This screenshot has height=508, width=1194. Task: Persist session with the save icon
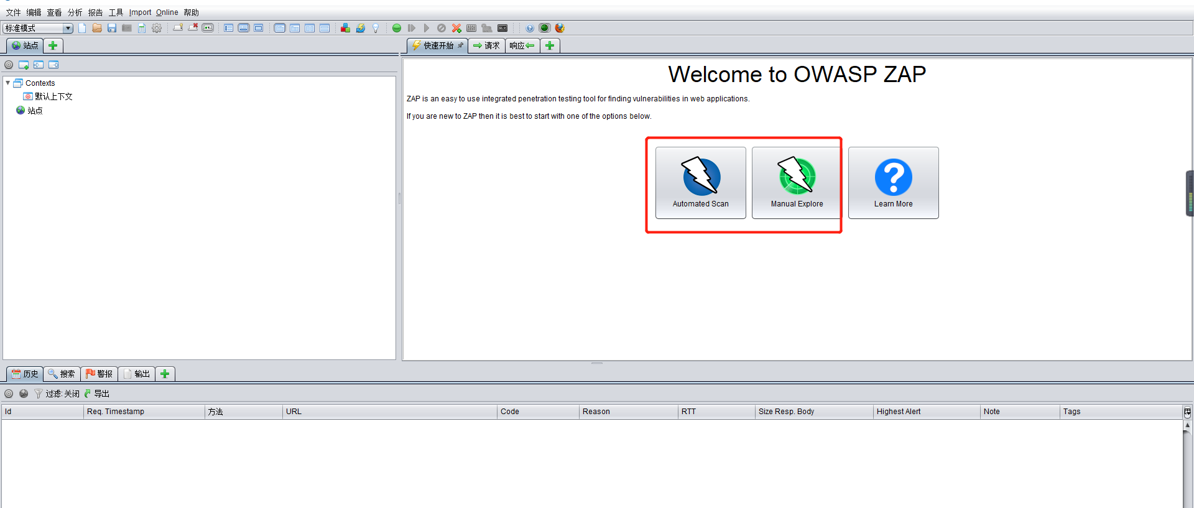(x=112, y=28)
